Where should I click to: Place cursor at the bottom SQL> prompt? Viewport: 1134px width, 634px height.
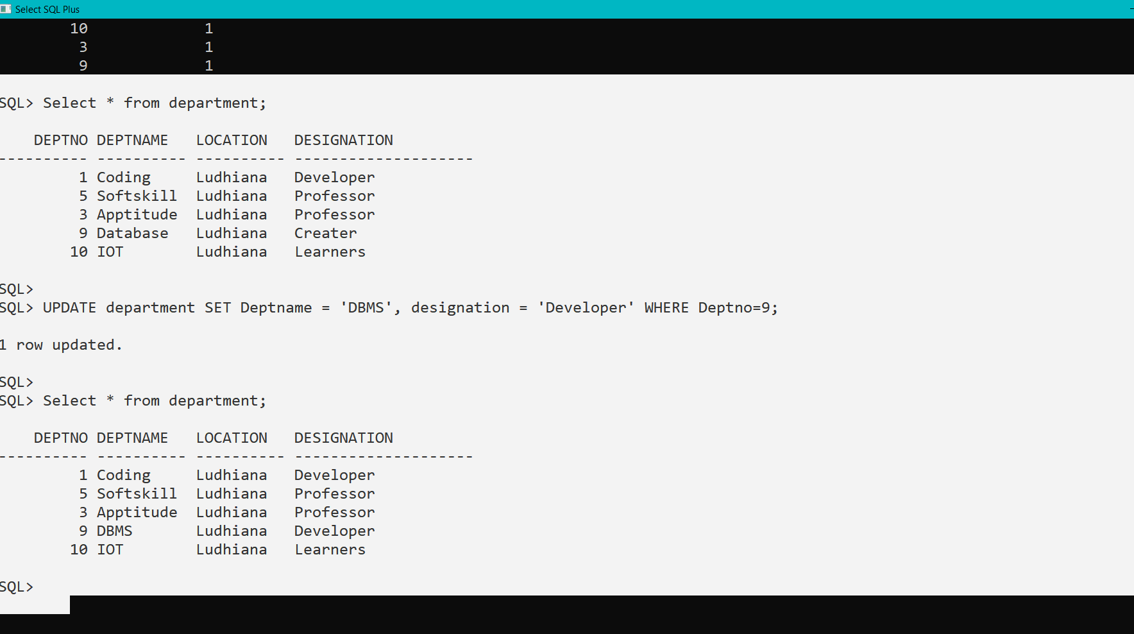tap(16, 586)
